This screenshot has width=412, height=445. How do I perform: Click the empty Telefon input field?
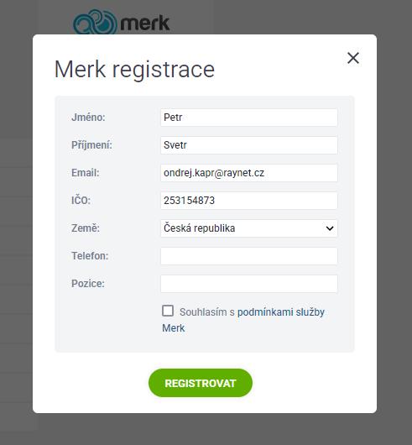[x=249, y=256]
